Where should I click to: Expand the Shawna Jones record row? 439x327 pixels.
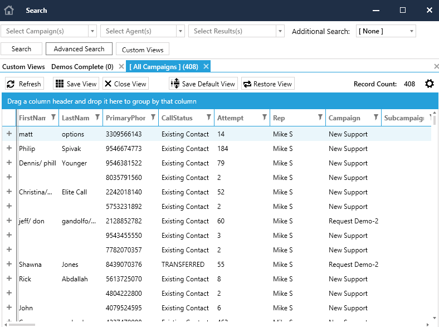[9, 265]
